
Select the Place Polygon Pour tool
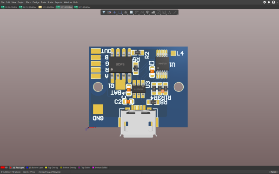click(x=153, y=12)
